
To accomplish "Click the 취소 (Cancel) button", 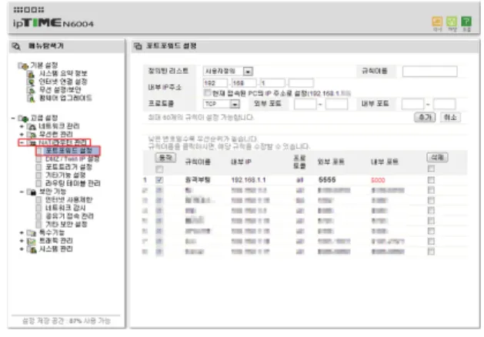I will click(x=450, y=117).
